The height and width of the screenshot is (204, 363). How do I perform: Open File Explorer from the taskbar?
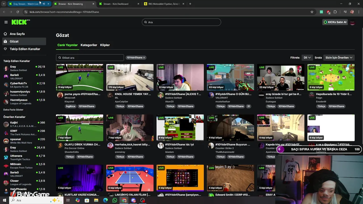[x=96, y=200]
